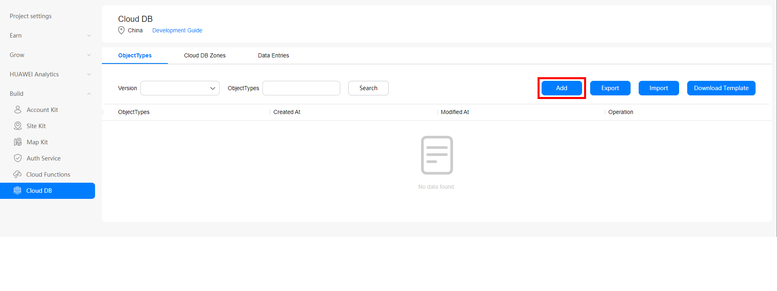Image resolution: width=777 pixels, height=291 pixels.
Task: Click the China location pin icon
Action: [x=121, y=30]
